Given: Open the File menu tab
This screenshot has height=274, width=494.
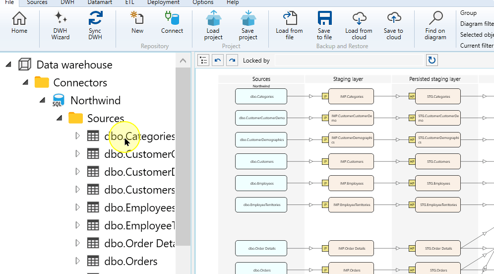Looking at the screenshot, I should [x=9, y=2].
